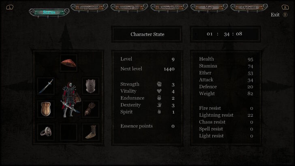Screen dimensions: 295x166
Task: Click the Spirit flame icon
Action: point(159,112)
